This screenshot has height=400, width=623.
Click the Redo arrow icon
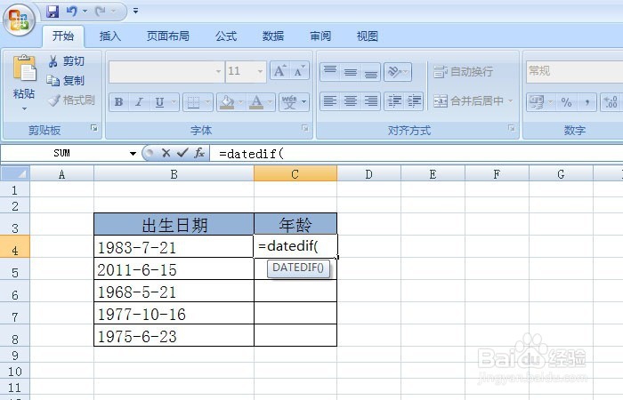click(x=100, y=11)
